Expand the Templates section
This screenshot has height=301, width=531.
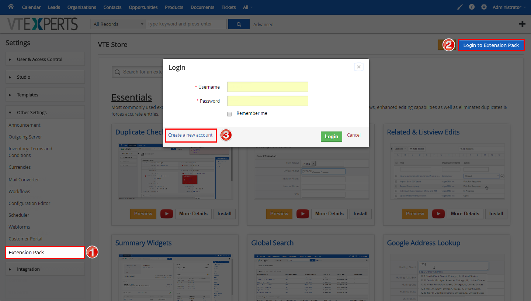(x=45, y=95)
